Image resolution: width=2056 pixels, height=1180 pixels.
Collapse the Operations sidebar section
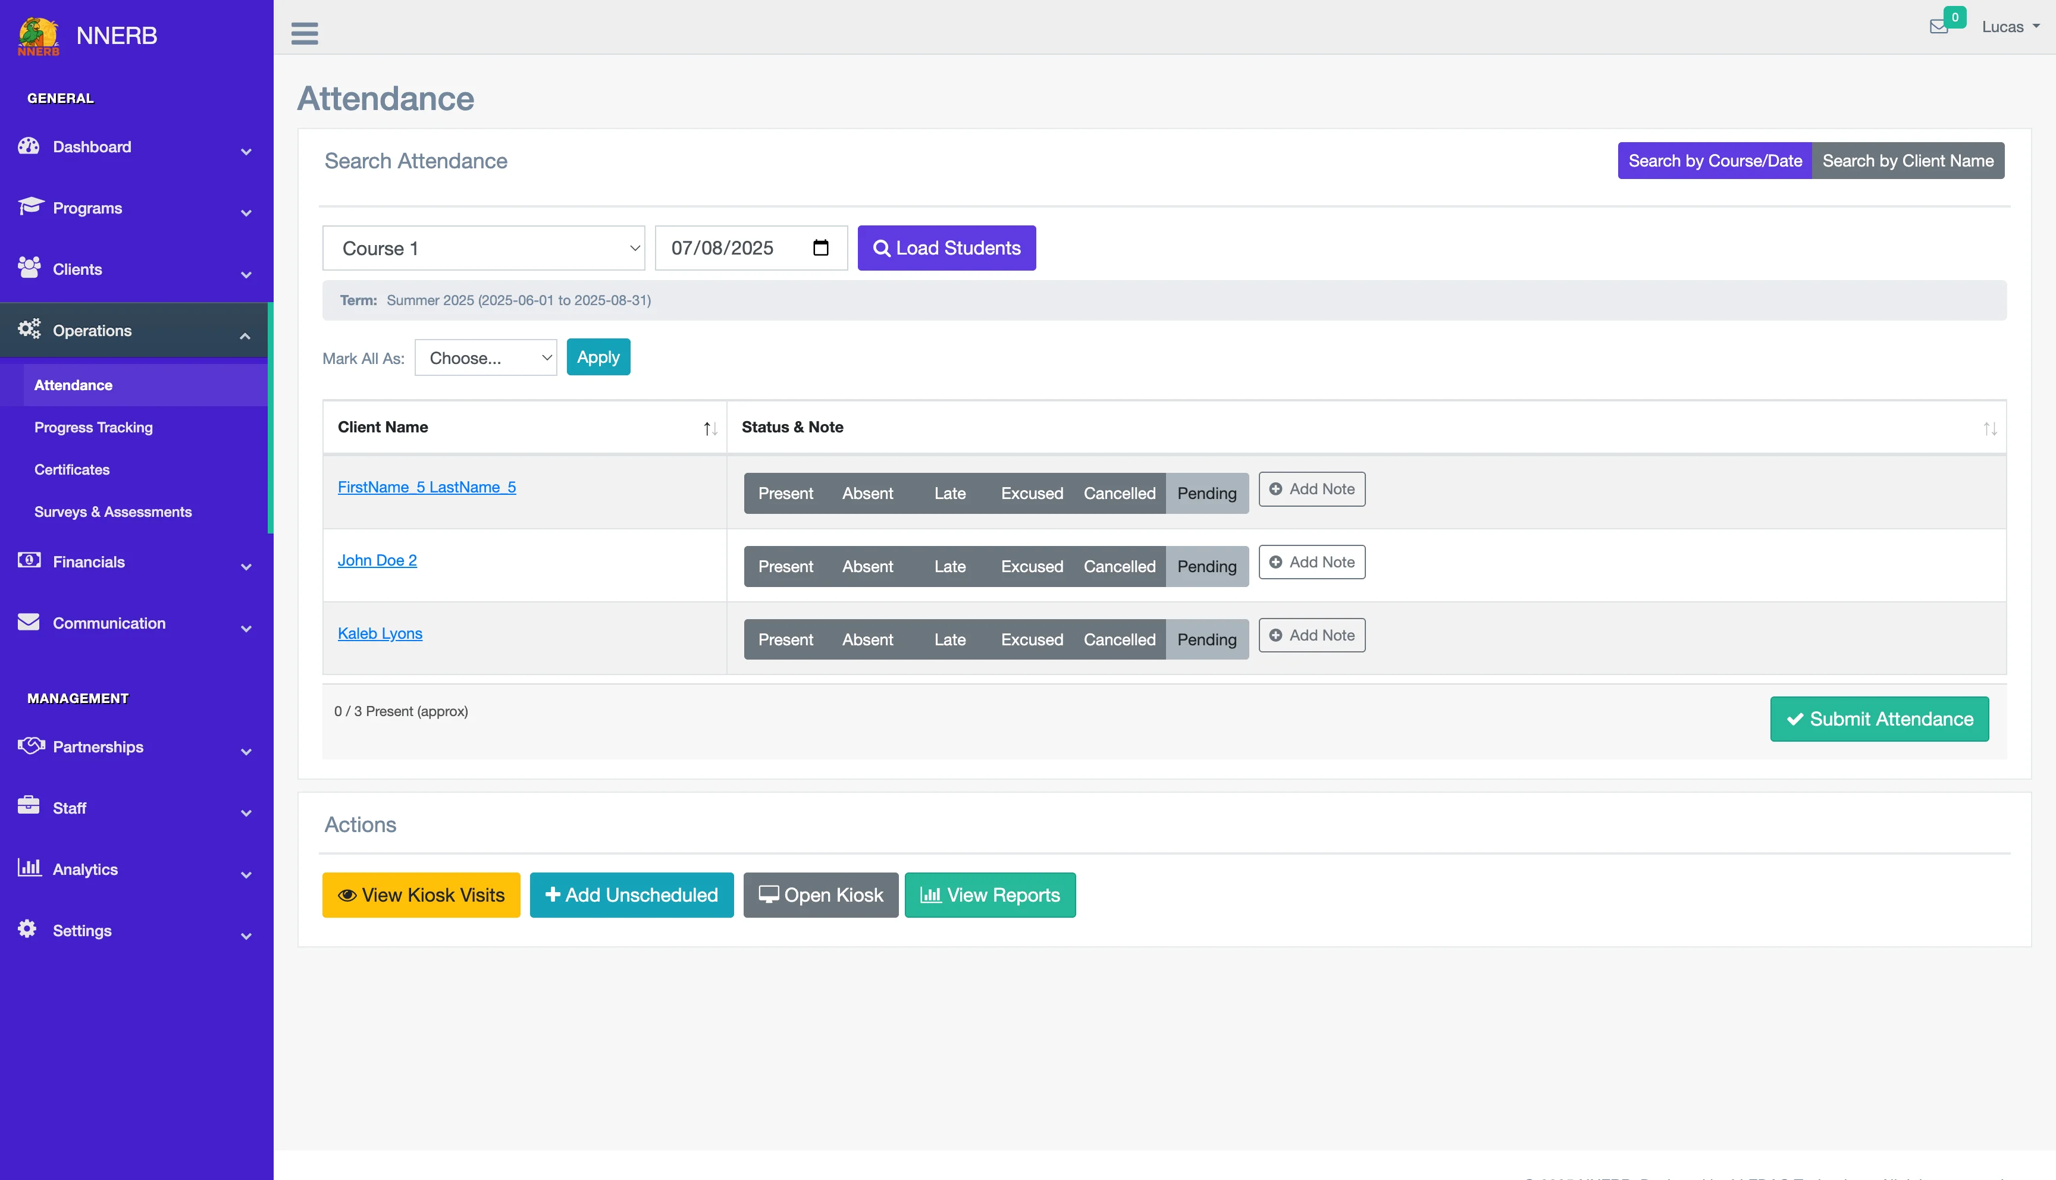(x=245, y=335)
